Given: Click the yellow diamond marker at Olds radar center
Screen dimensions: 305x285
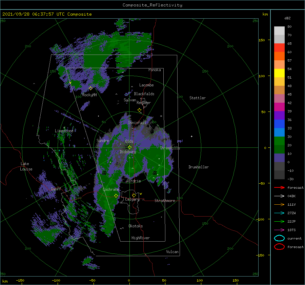Looking at the screenshot, I should [x=129, y=147].
